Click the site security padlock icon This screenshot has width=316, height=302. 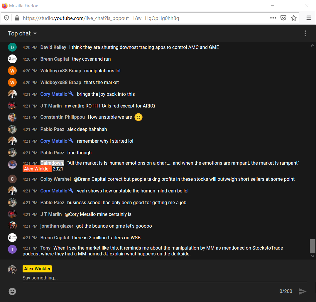point(17,18)
